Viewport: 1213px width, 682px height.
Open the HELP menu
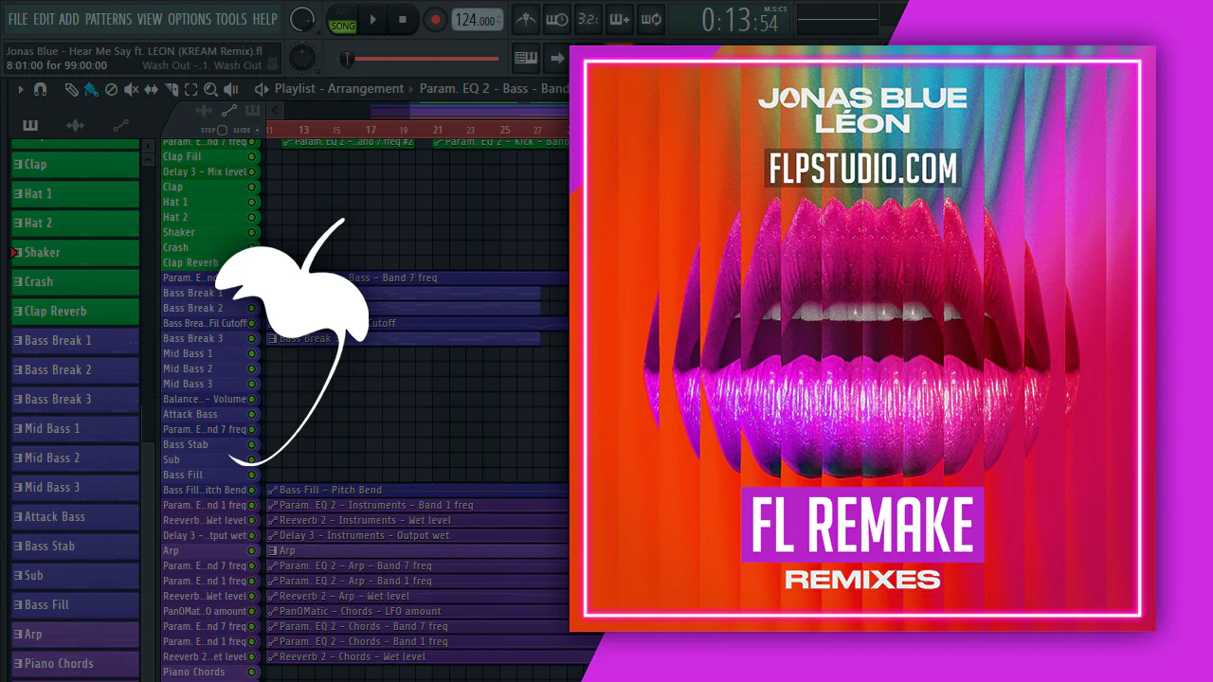(265, 19)
